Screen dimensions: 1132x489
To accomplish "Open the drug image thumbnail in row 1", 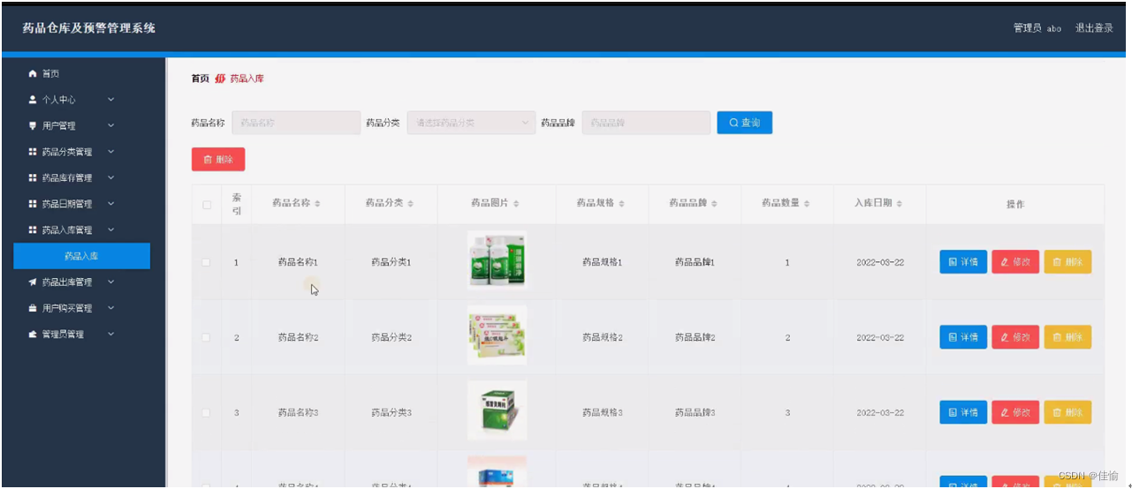I will (498, 260).
